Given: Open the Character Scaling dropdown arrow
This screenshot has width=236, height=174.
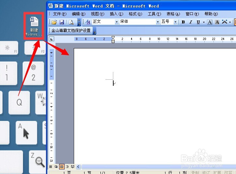Looking at the screenshot, I should [x=230, y=22].
